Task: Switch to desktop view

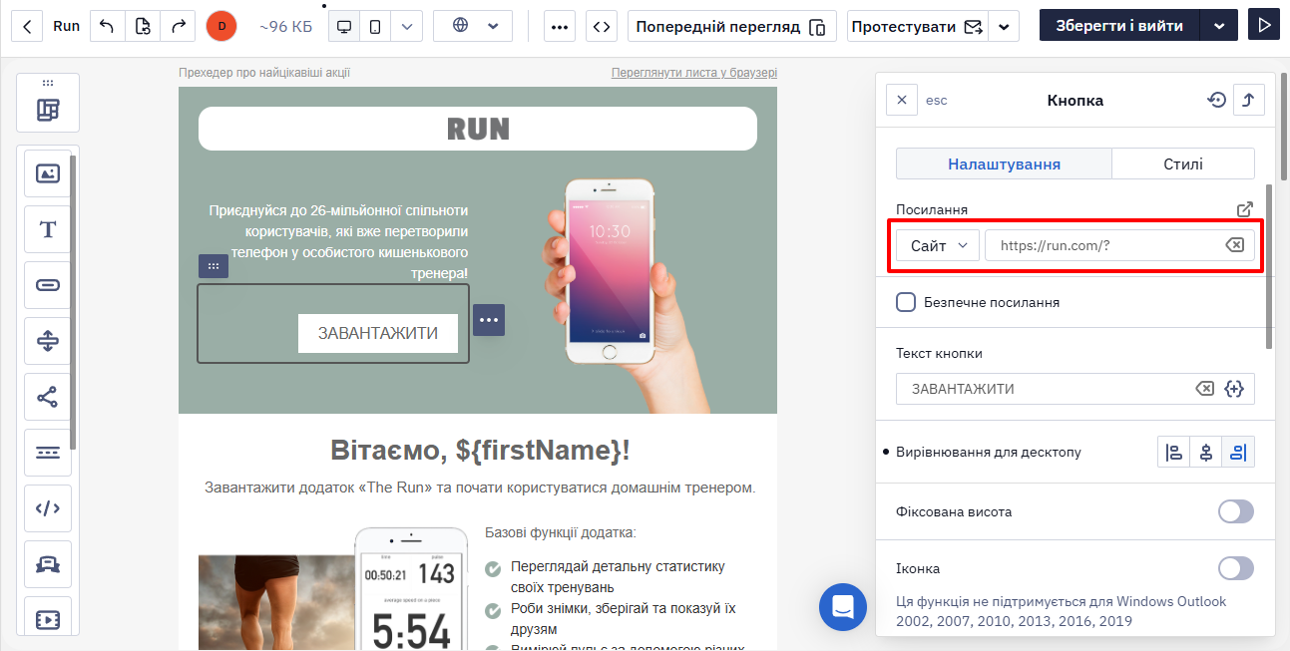Action: 344,26
